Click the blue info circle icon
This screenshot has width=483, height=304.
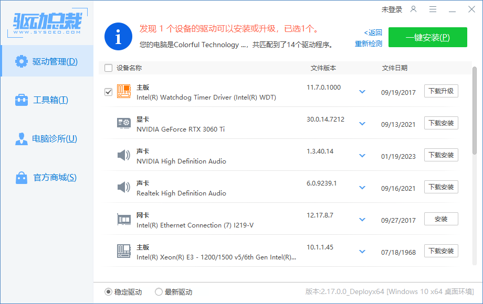coord(118,36)
